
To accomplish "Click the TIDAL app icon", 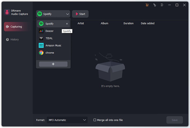I will 41,38.
